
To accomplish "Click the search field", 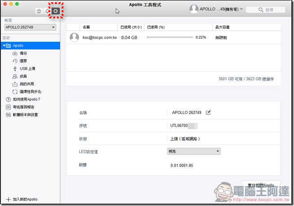I will pos(266,10).
